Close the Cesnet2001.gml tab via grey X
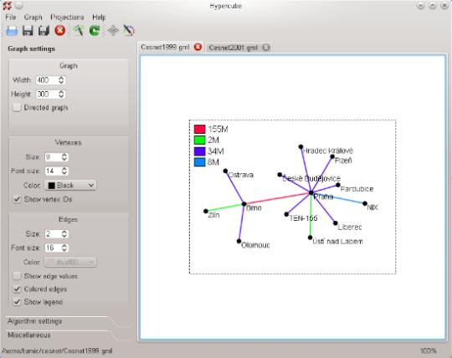This screenshot has height=358, width=452. [266, 47]
